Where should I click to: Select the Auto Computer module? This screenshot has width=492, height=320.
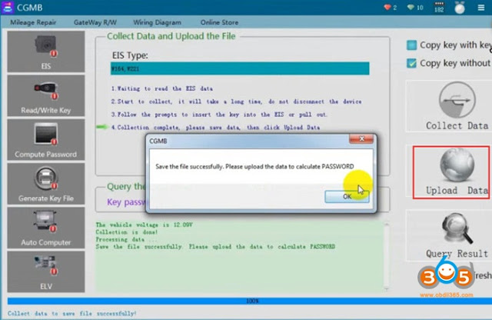click(x=46, y=228)
